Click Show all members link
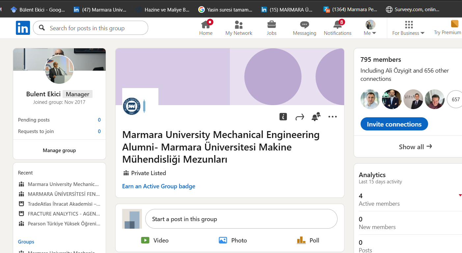Viewport: 462px width, 253px height. [x=415, y=147]
